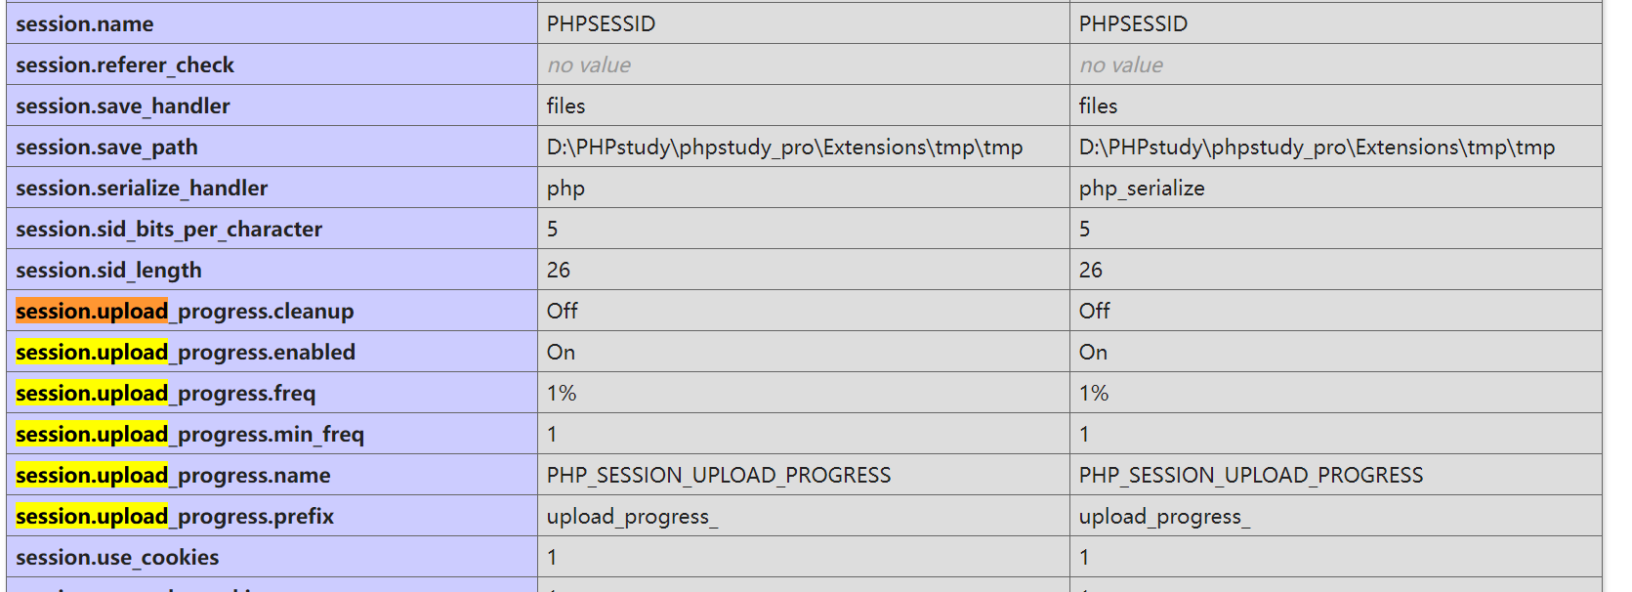Select the master value PHP_SESSION_UPLOAD_PROGRESS
The width and height of the screenshot is (1632, 592).
1251,475
